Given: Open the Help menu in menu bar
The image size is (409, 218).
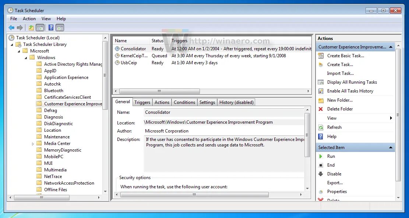Looking at the screenshot, I should click(x=61, y=19).
